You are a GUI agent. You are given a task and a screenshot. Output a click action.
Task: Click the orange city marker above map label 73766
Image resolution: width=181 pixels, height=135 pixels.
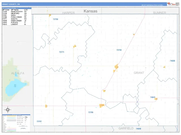coord(102,106)
